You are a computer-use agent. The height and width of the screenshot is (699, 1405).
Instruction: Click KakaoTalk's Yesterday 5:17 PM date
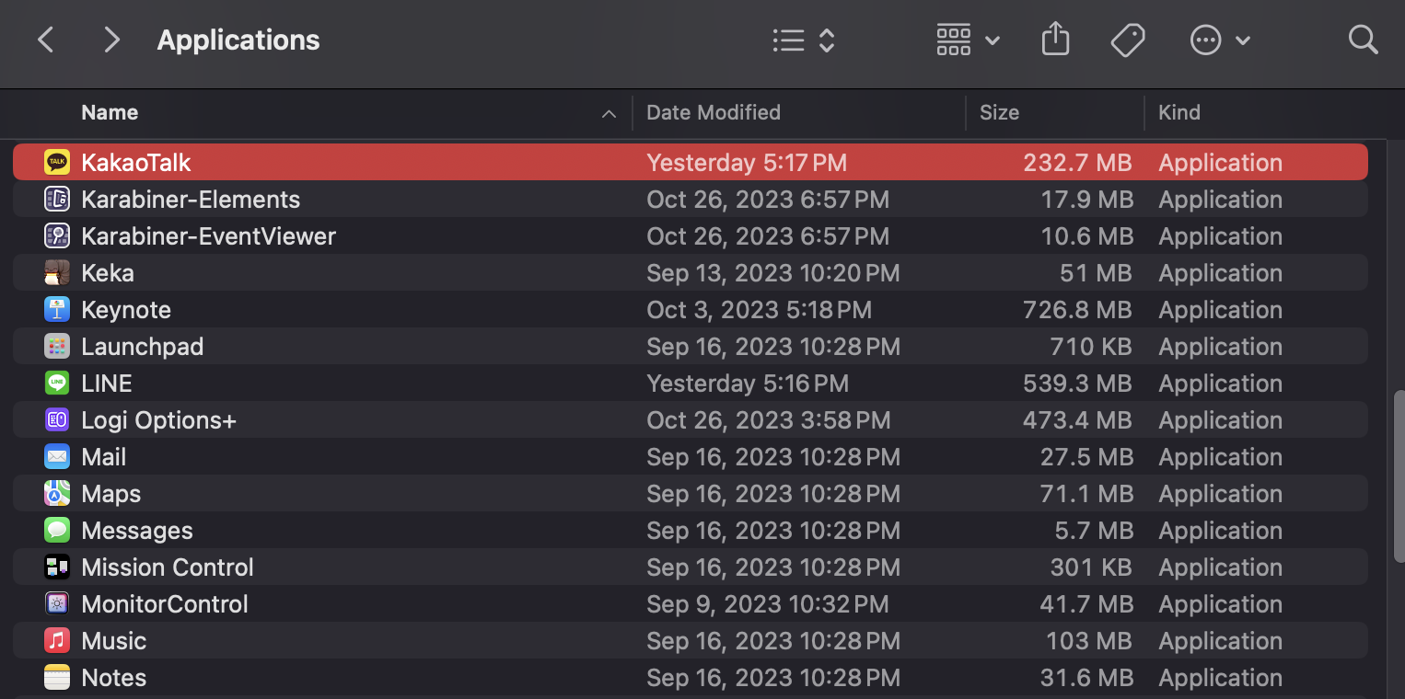coord(747,163)
